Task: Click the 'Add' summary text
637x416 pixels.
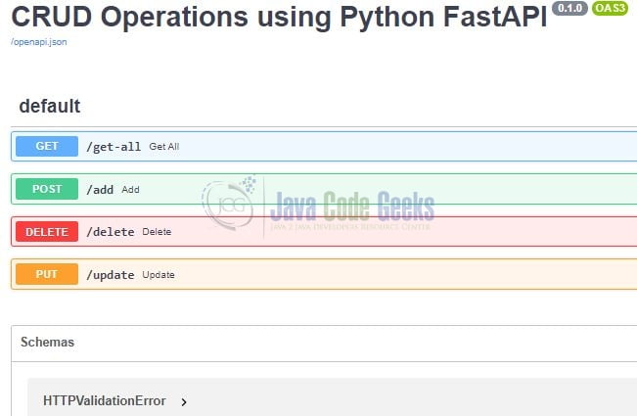Action: (130, 189)
